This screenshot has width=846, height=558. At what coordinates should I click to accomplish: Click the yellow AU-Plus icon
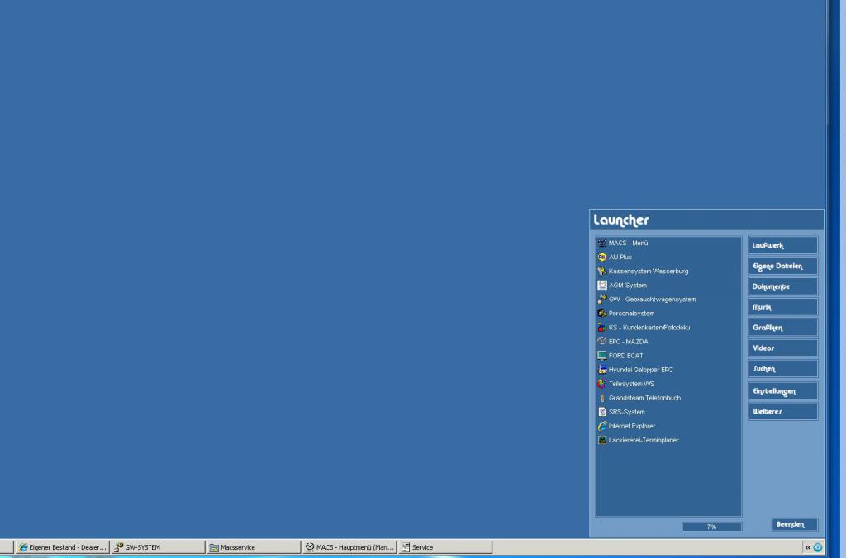602,258
